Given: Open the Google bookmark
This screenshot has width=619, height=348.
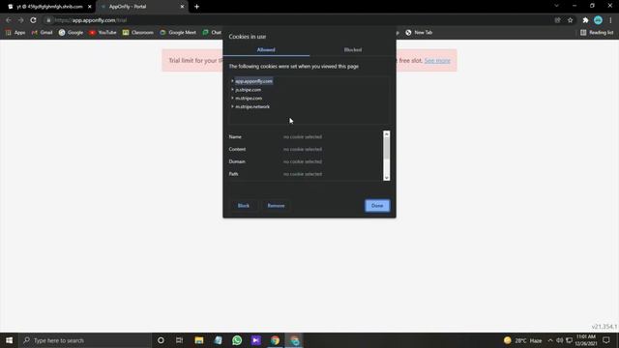Looking at the screenshot, I should tap(71, 32).
